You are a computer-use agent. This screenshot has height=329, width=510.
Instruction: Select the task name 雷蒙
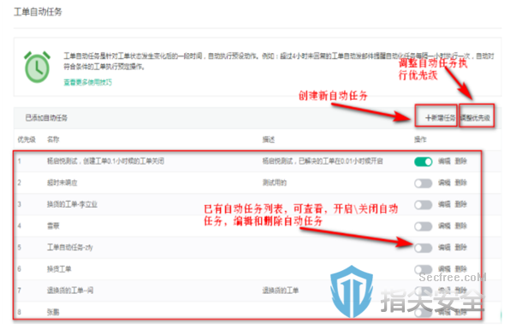click(53, 226)
